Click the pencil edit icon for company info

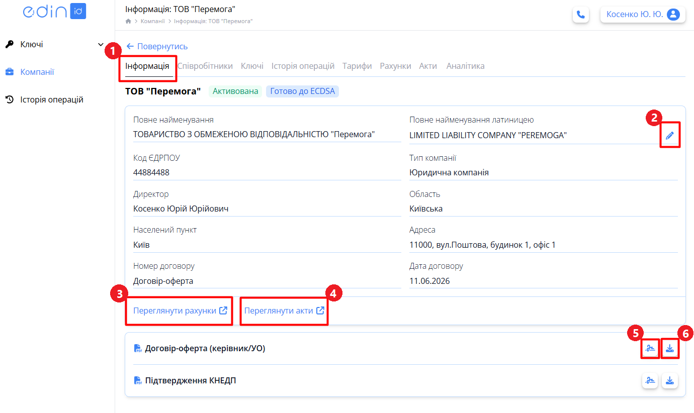point(669,135)
